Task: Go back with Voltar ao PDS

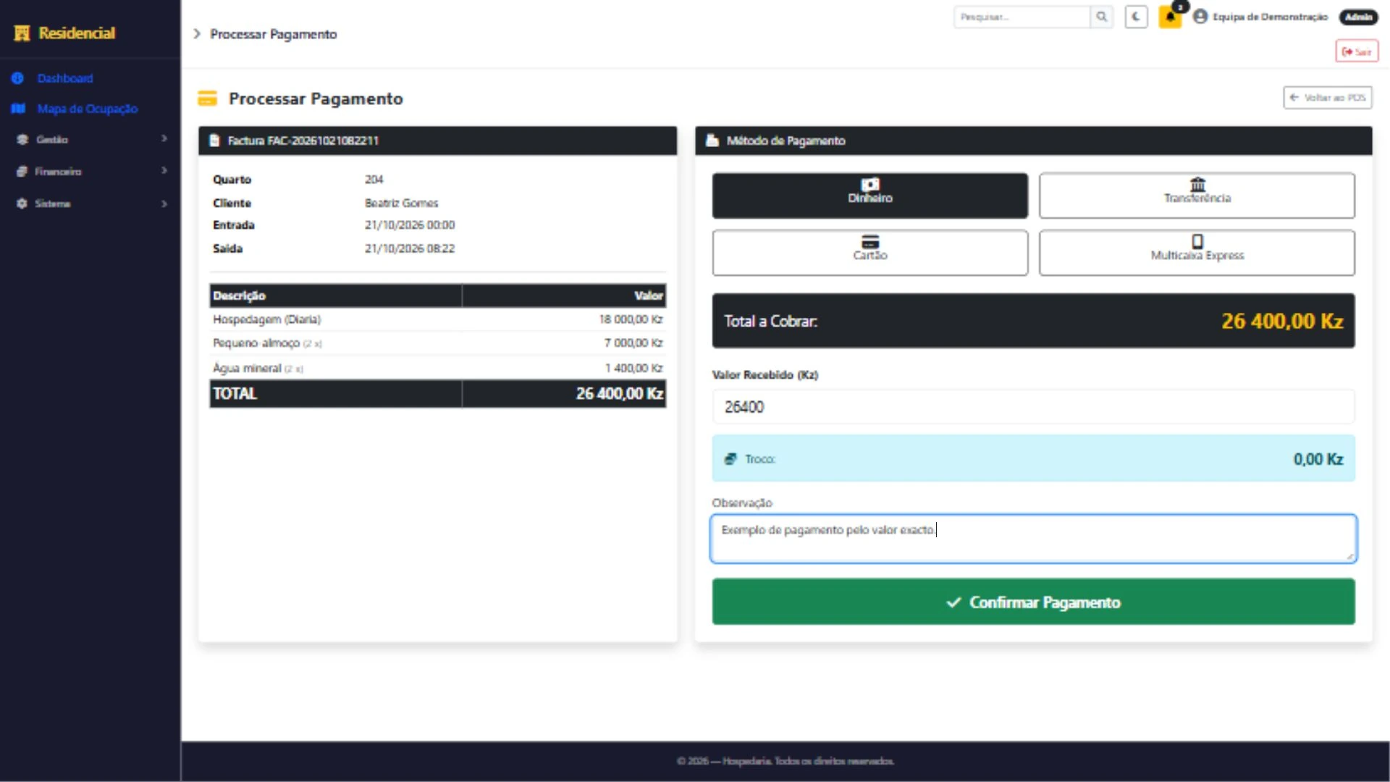Action: (1328, 98)
